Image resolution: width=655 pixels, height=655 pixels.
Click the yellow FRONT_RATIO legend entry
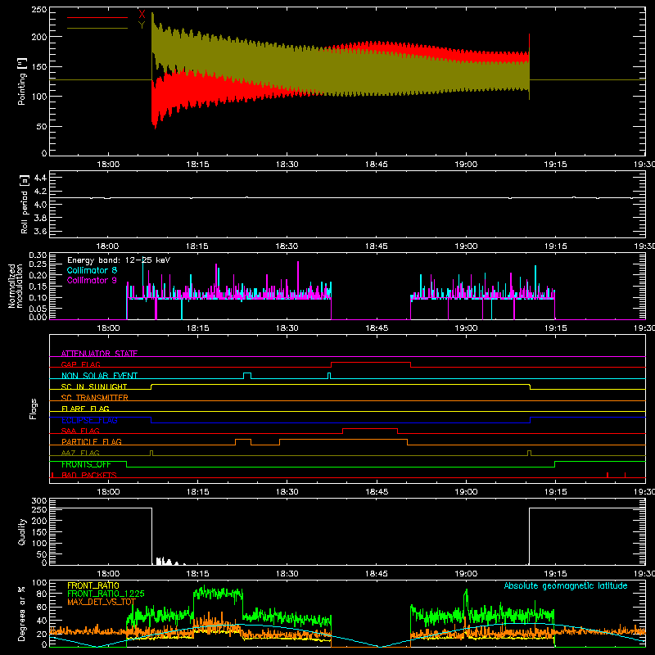pyautogui.click(x=93, y=585)
